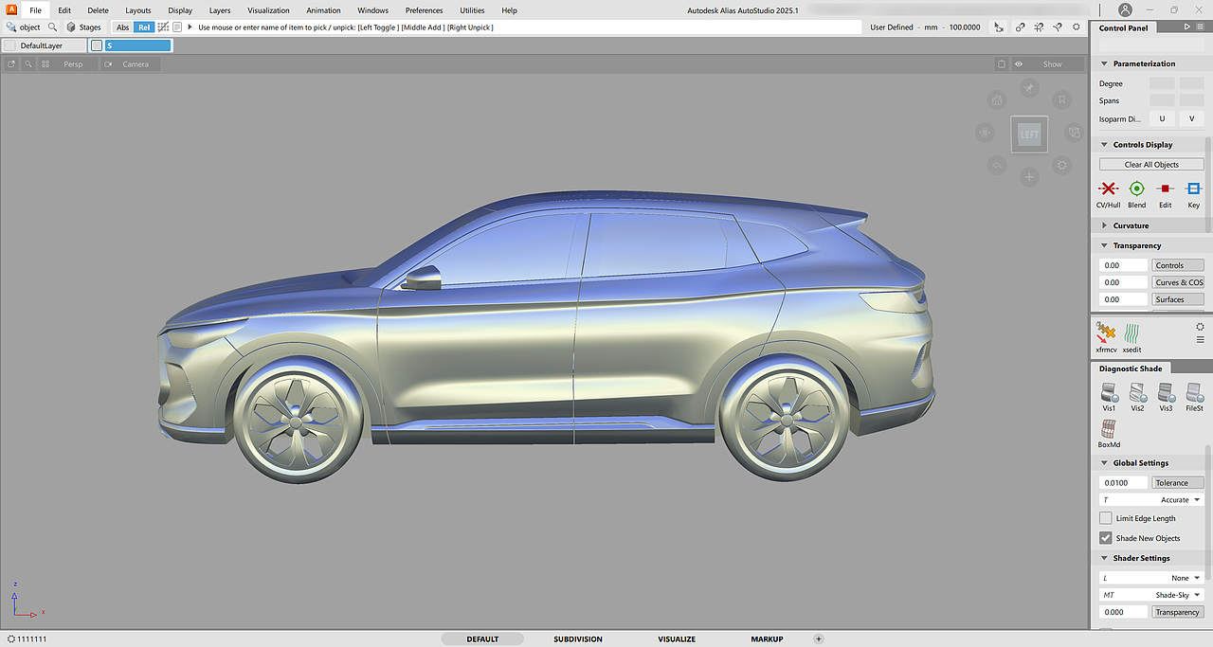Collapse the Controls Display section
The width and height of the screenshot is (1213, 647).
pyautogui.click(x=1104, y=145)
